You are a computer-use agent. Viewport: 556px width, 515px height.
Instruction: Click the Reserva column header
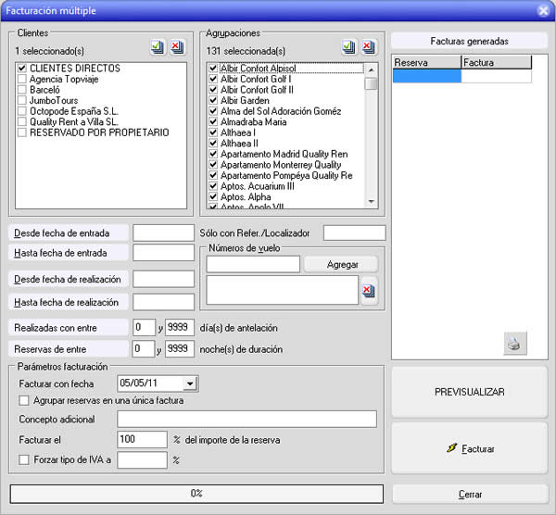point(426,62)
